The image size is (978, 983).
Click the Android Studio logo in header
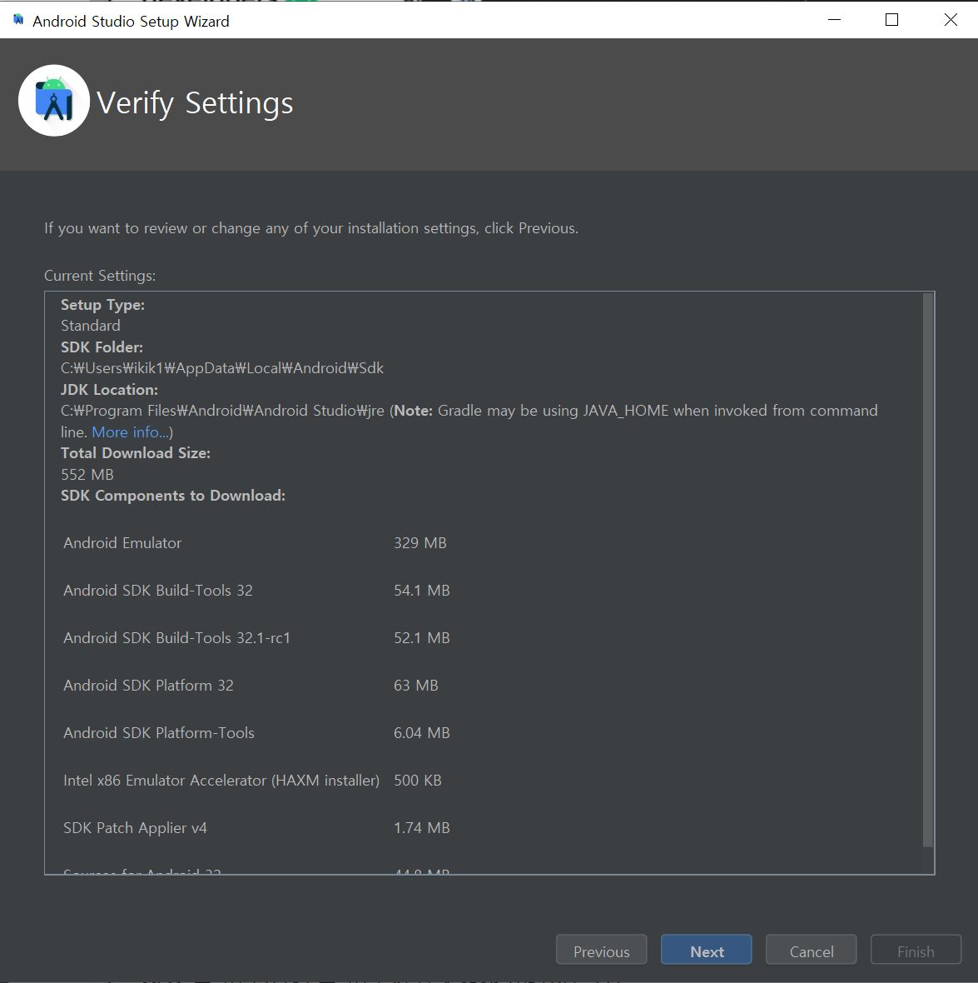pyautogui.click(x=54, y=100)
